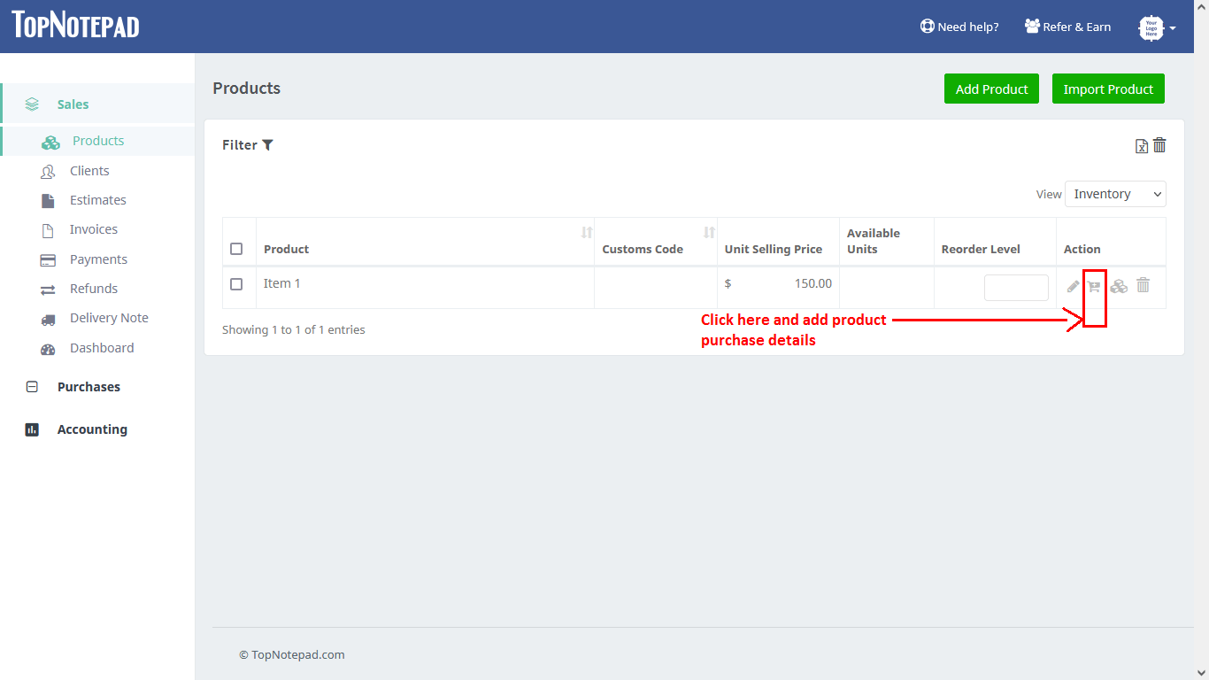Click the Clients person icon
This screenshot has width=1209, height=680.
click(48, 172)
